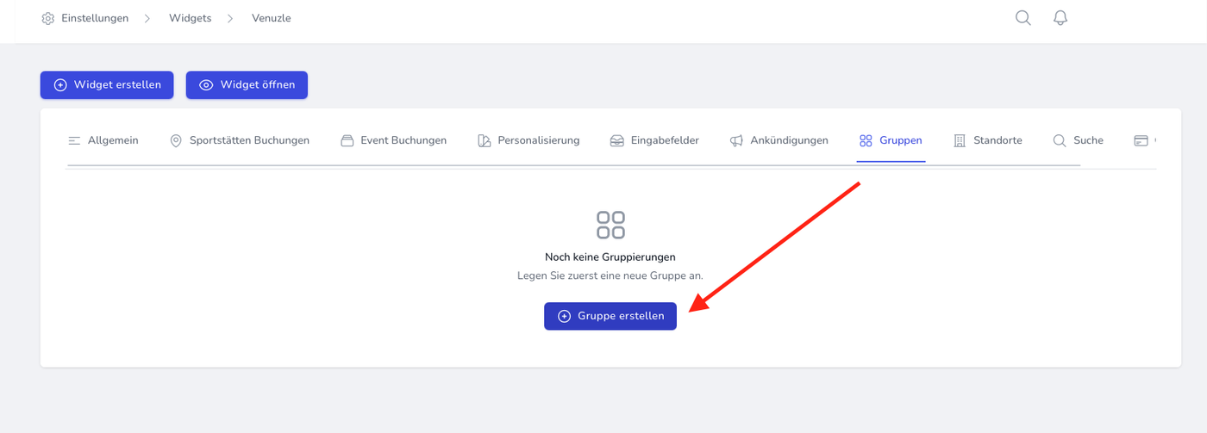Open notifications bell icon
The width and height of the screenshot is (1207, 433).
(1060, 18)
